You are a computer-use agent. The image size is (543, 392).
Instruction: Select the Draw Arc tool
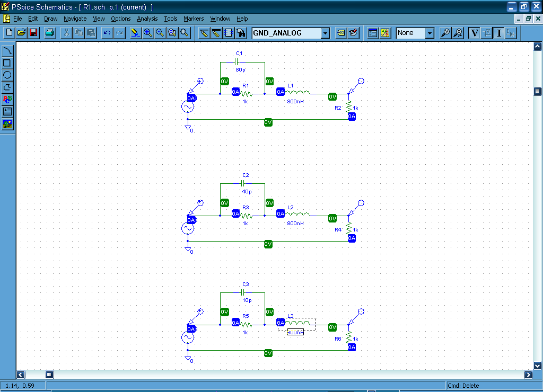pos(7,51)
